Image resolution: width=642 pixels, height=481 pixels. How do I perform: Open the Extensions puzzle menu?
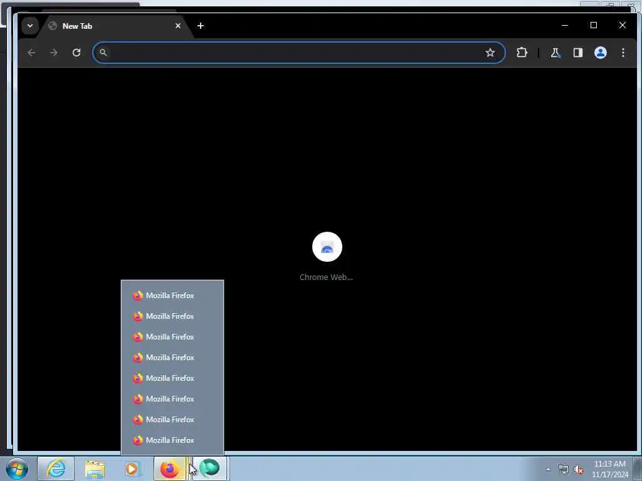coord(522,53)
